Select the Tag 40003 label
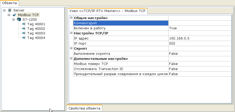 click(x=36, y=33)
